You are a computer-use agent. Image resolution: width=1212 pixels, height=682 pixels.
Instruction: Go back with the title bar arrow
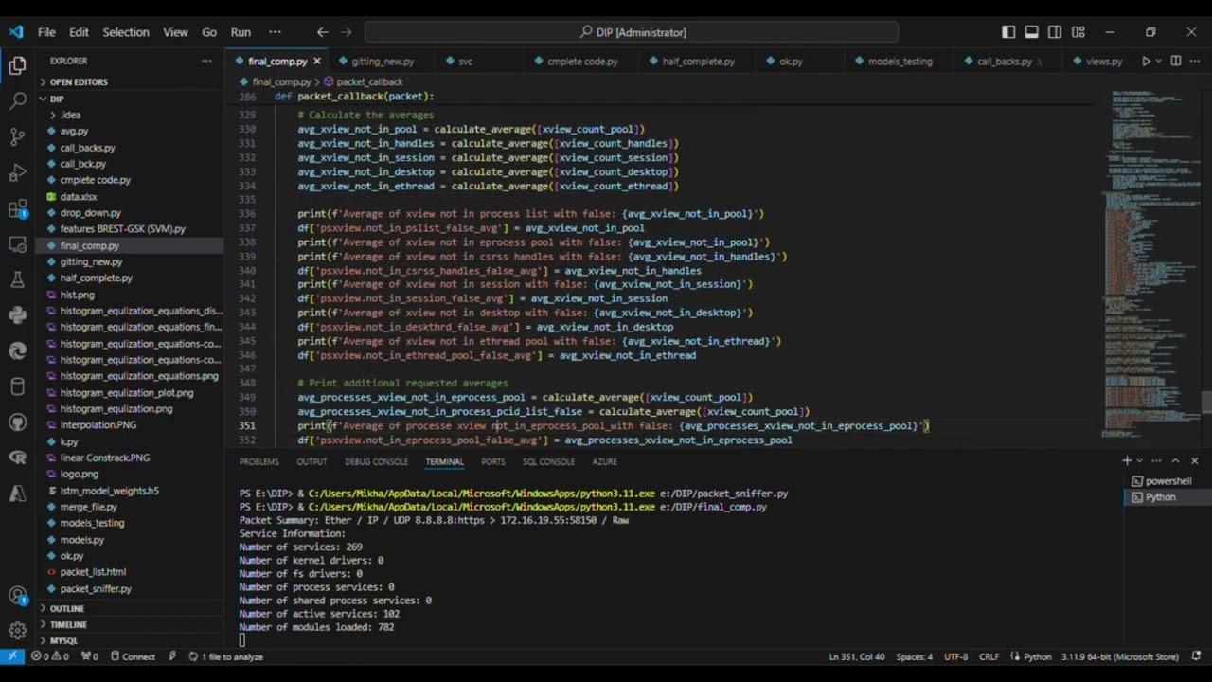point(323,32)
